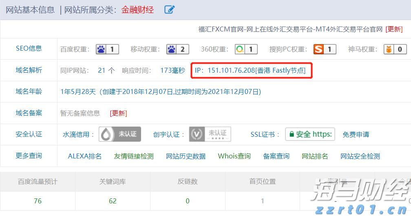Click the 创宇认证 未认证 badge
Image resolution: width=411 pixels, height=216 pixels.
pyautogui.click(x=210, y=134)
